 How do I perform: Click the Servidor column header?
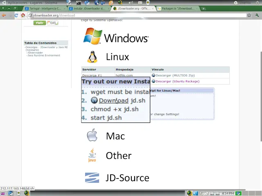(x=98, y=69)
